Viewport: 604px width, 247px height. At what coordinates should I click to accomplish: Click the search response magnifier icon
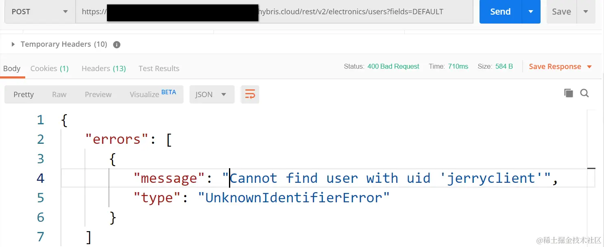[x=584, y=93]
